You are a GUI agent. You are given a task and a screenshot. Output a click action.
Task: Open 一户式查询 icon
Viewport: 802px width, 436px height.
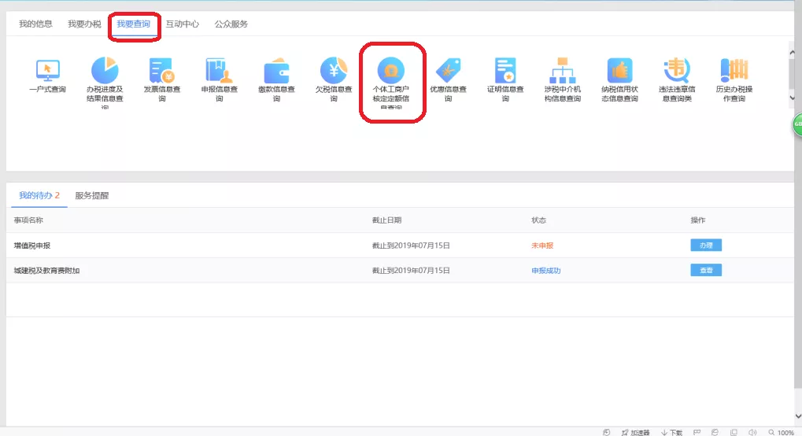pos(47,70)
